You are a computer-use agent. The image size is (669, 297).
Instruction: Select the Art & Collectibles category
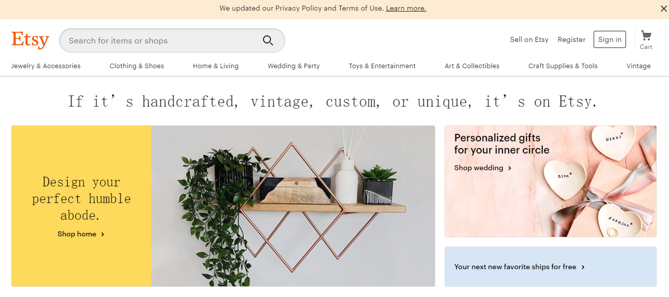click(472, 66)
